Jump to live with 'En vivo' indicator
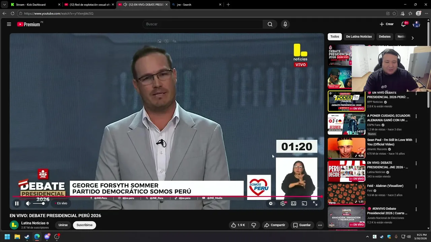The height and width of the screenshot is (242, 431). click(x=62, y=203)
